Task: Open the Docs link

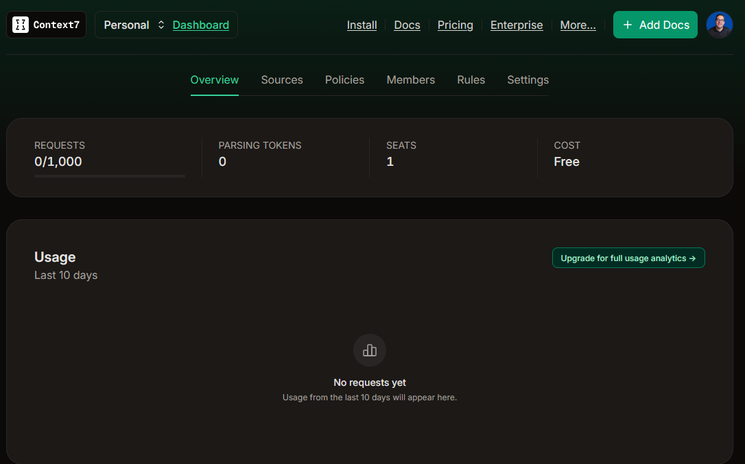Action: [x=407, y=25]
